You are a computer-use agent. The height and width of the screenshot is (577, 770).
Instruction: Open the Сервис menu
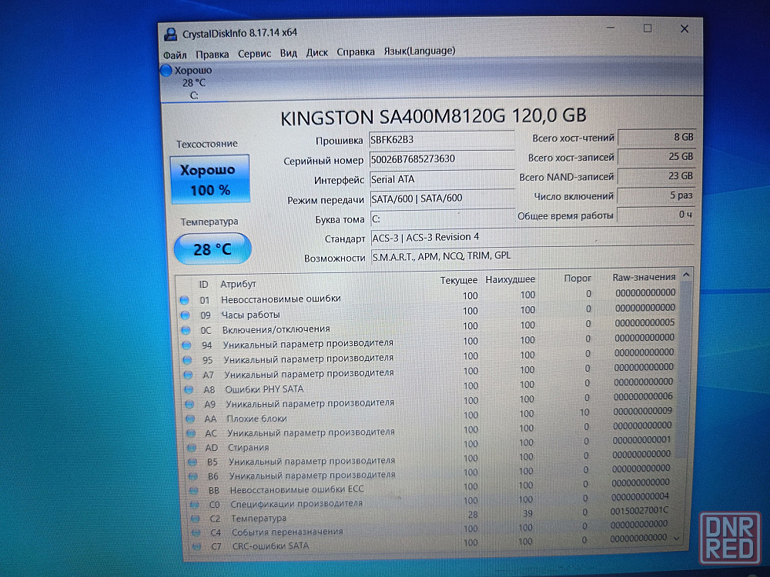coord(254,54)
